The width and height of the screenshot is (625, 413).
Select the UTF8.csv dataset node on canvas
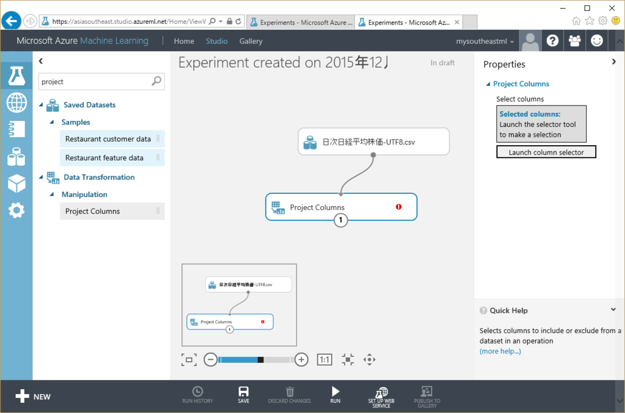pos(374,142)
